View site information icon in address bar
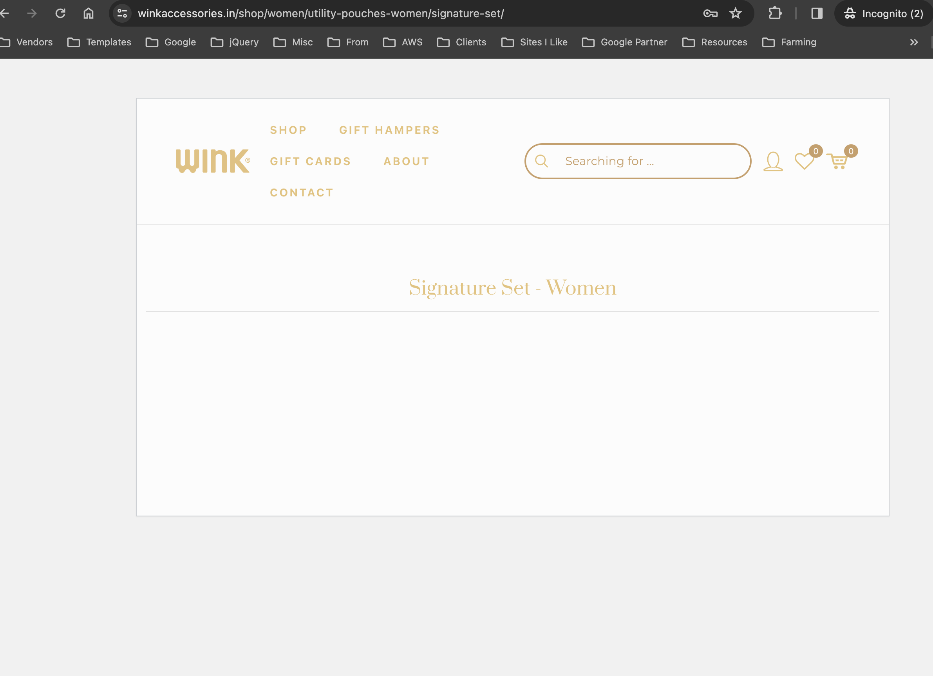This screenshot has width=933, height=676. [122, 14]
